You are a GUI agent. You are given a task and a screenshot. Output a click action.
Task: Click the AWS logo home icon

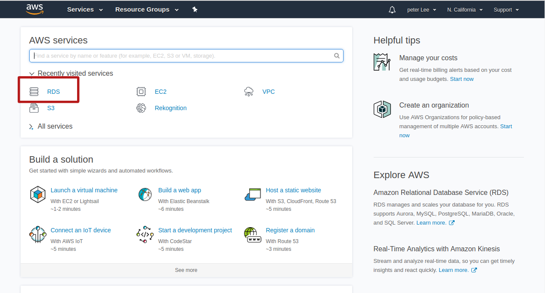35,9
